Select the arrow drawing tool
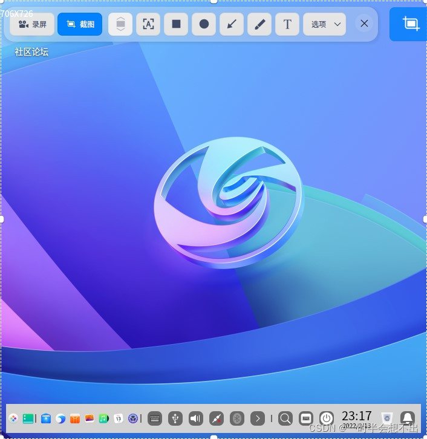The width and height of the screenshot is (427, 439). [x=232, y=24]
